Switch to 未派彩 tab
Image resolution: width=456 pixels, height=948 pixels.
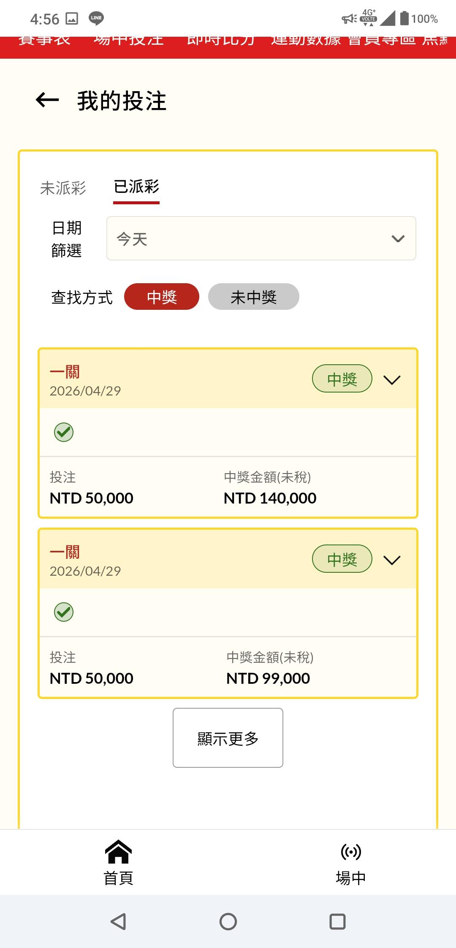click(63, 188)
